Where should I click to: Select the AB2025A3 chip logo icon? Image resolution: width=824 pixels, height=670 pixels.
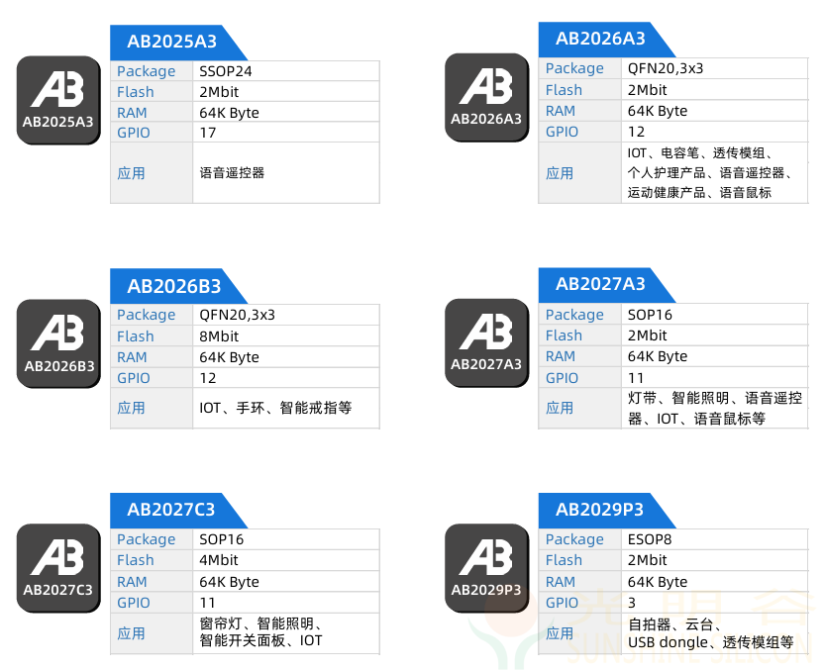click(57, 99)
